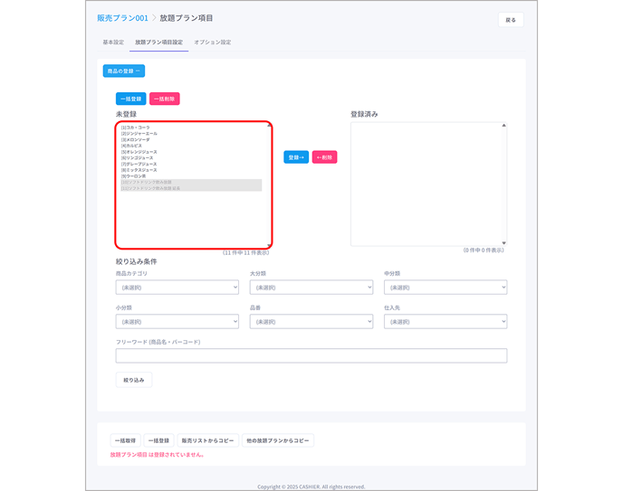Select ウーロン茶 in the 未登録 list
The height and width of the screenshot is (491, 623).
[191, 176]
